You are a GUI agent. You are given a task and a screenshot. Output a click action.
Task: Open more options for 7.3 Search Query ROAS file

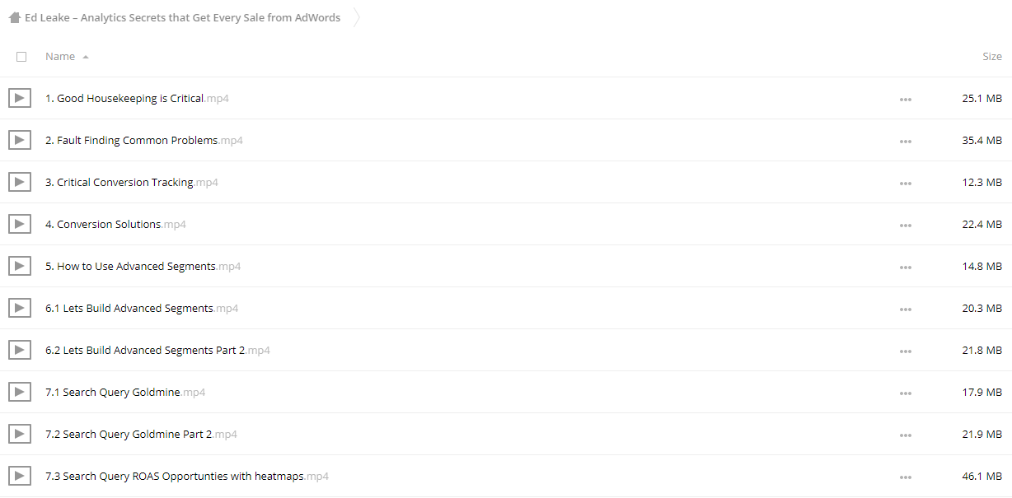(x=906, y=477)
